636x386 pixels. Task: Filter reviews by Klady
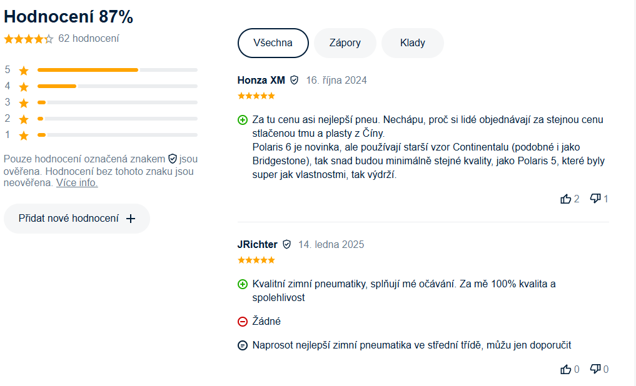coord(413,43)
